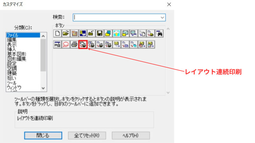Click the red speech bubbles icon
Viewport: 255px width, 143px height.
pos(66,44)
